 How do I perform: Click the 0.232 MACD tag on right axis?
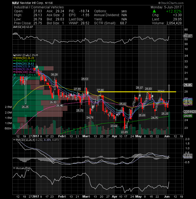tap(188, 155)
